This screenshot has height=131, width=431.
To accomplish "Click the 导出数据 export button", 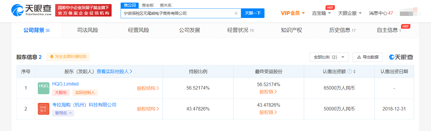I will (368, 57).
